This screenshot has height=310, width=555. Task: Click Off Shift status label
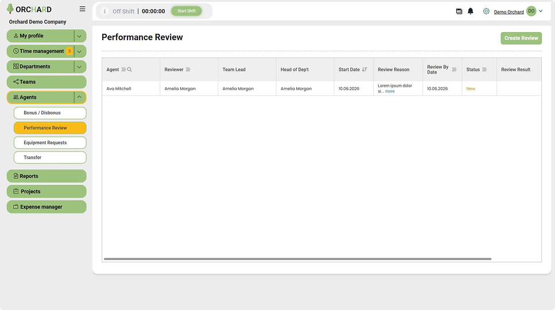123,11
